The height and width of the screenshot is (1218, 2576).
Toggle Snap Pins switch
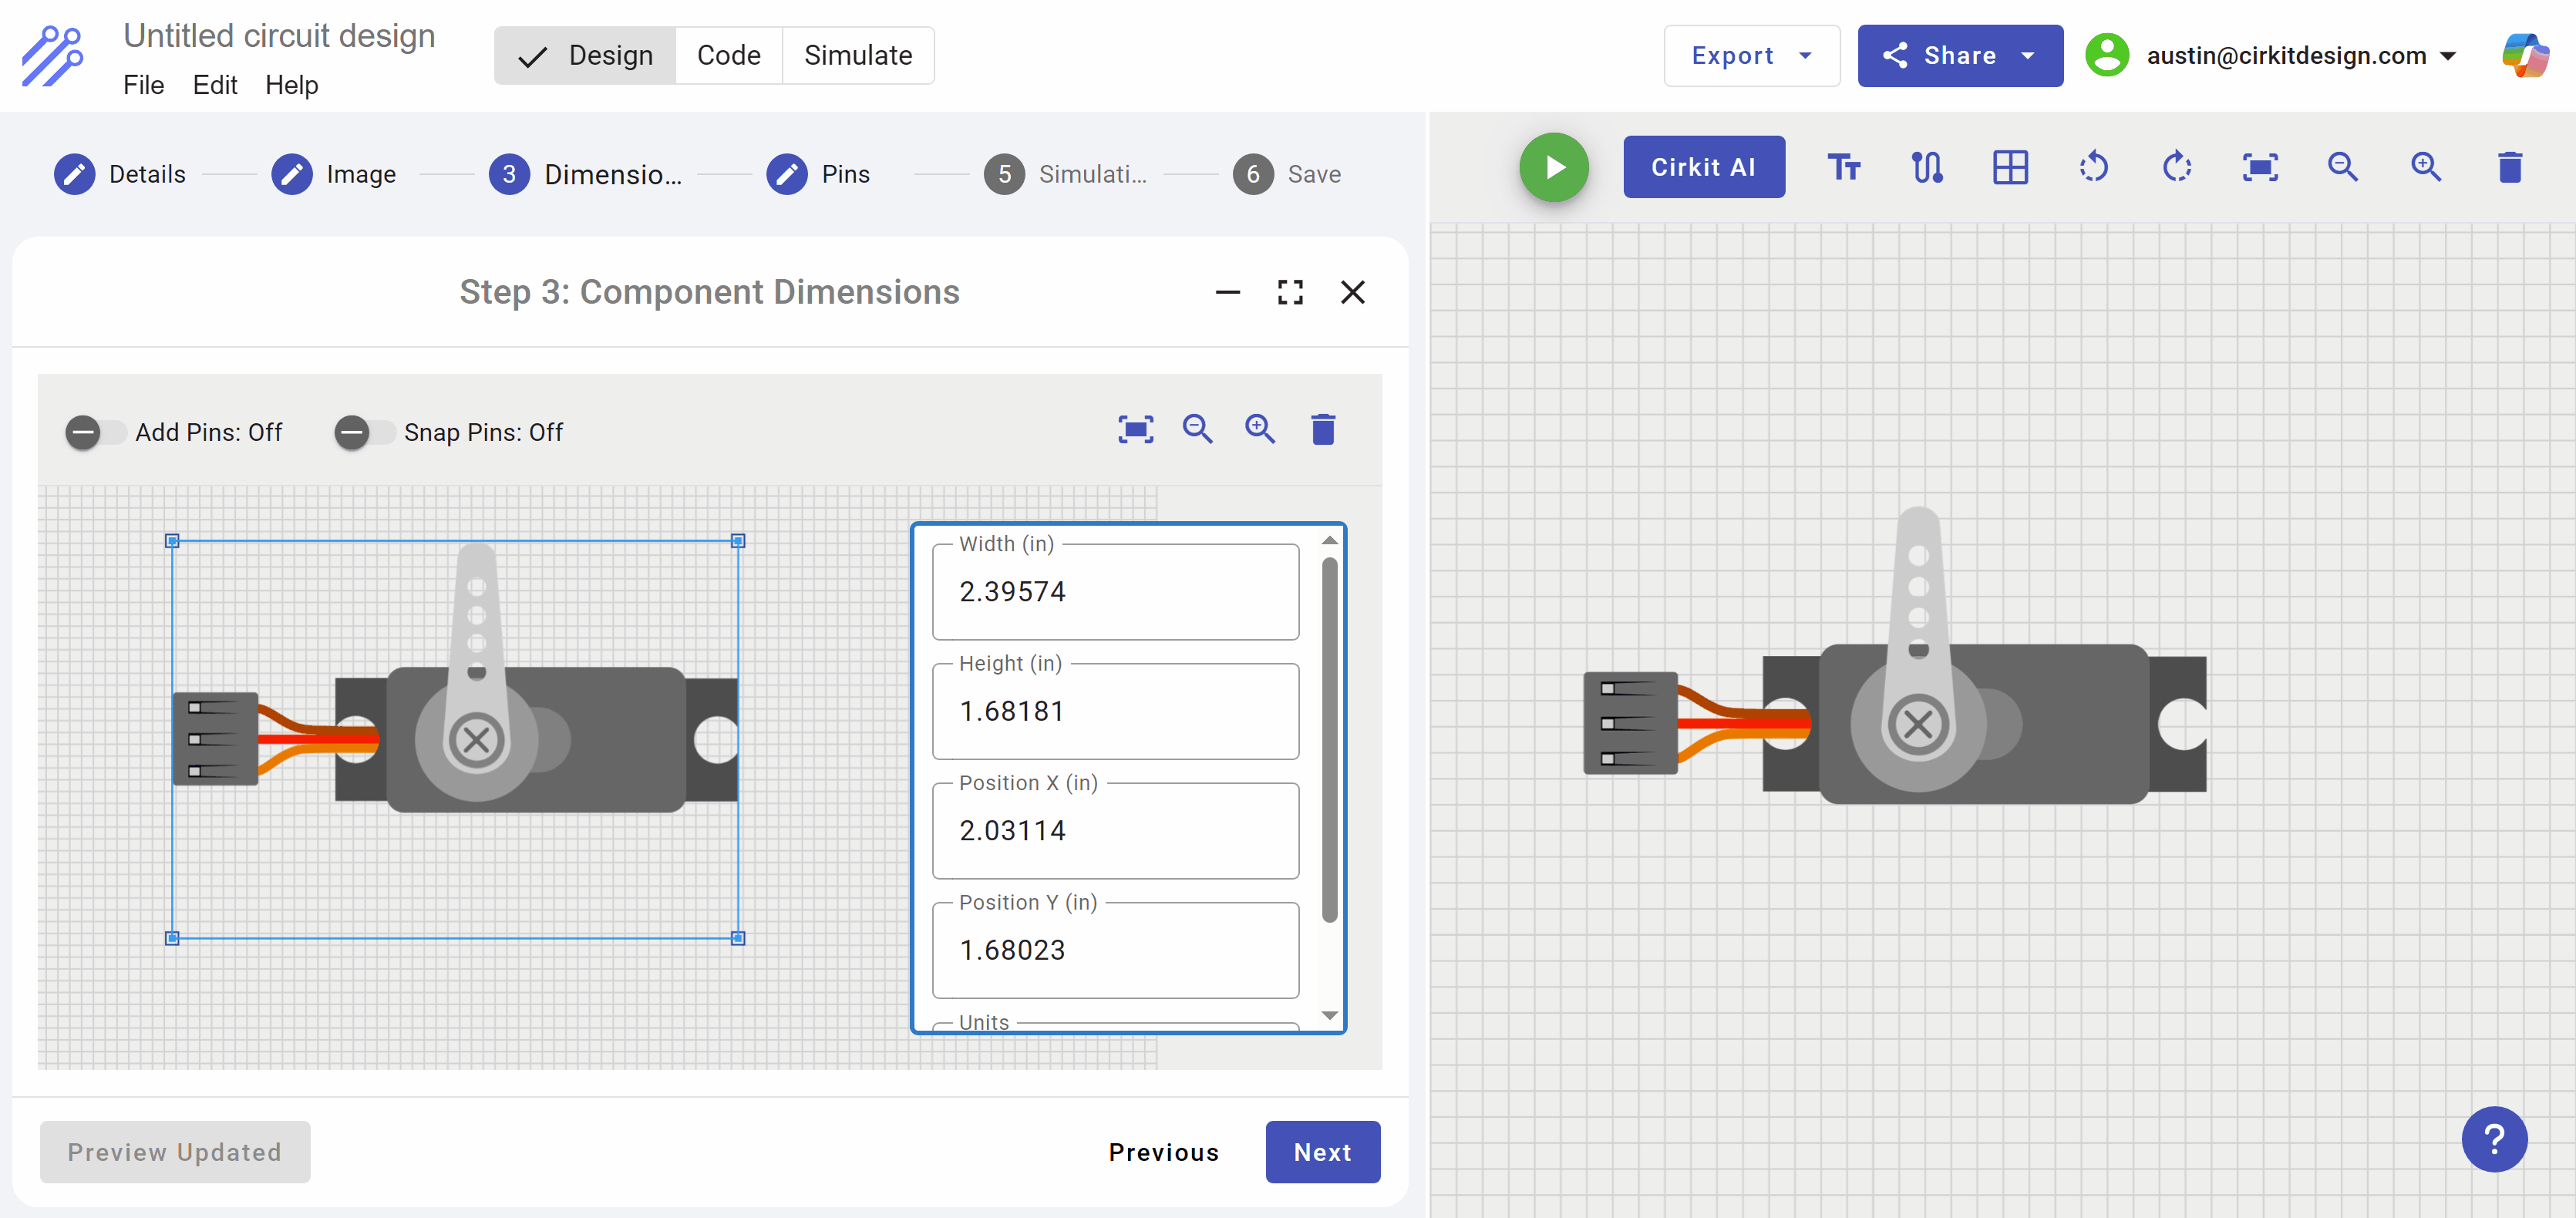[x=364, y=432]
